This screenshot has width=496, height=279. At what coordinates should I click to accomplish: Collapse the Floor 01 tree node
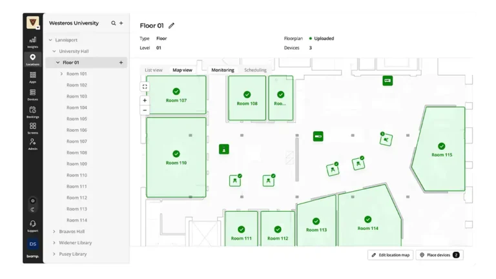pos(57,63)
